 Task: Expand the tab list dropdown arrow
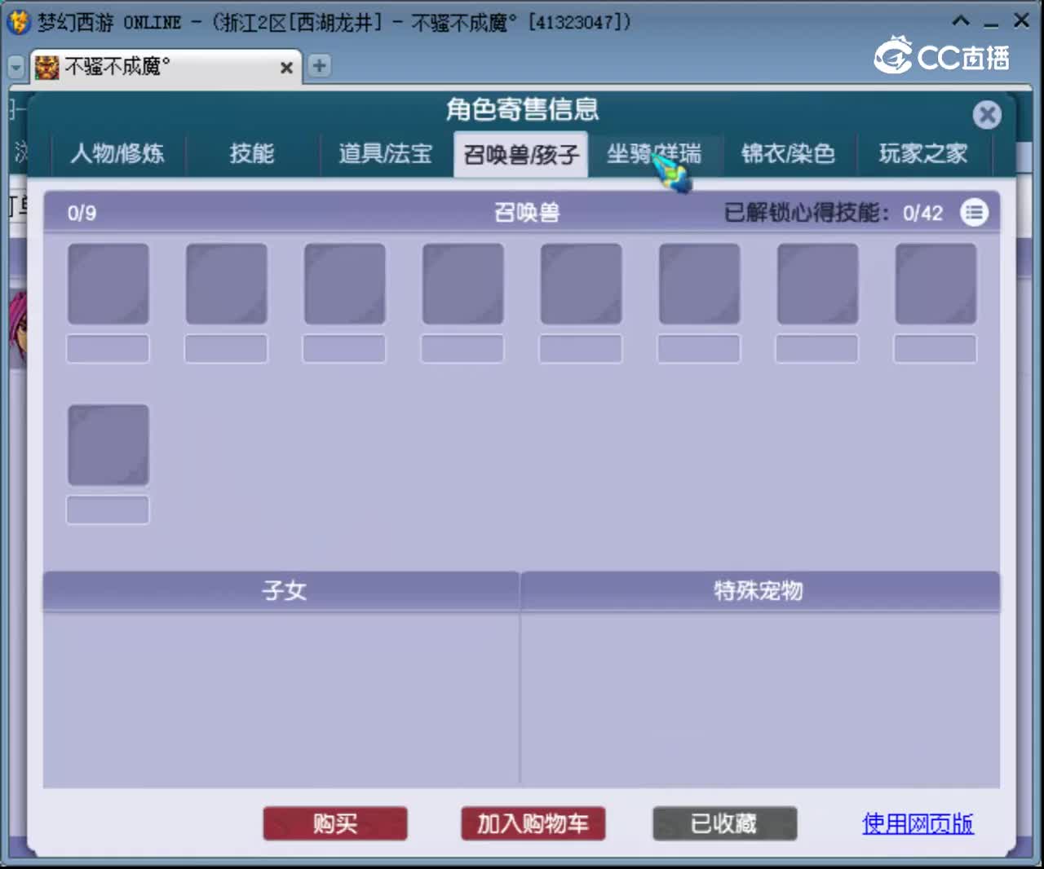[16, 68]
